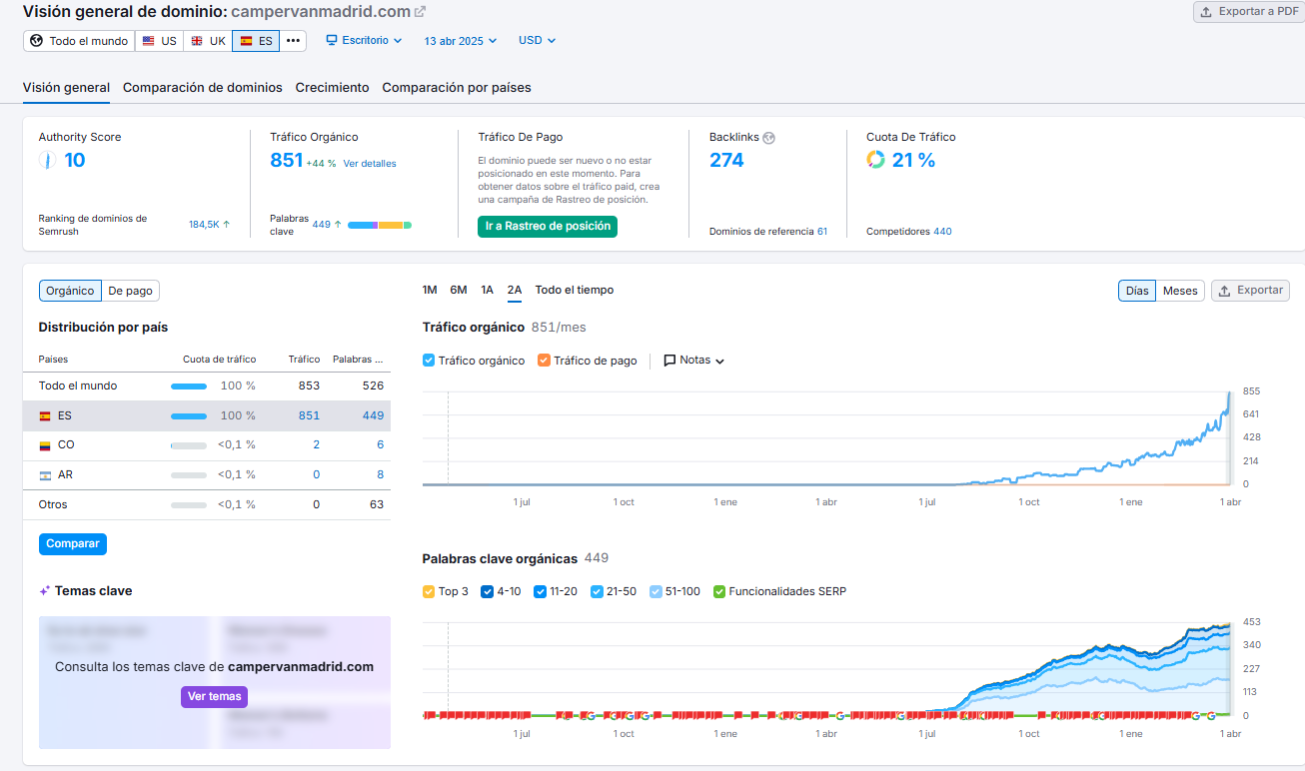Switch to Comparación de dominios tab

click(202, 88)
